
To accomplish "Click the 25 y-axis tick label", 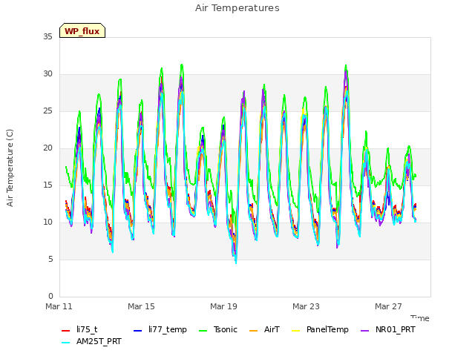I will [47, 111].
